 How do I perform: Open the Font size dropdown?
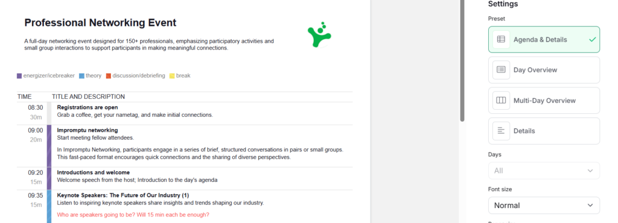[x=544, y=206]
